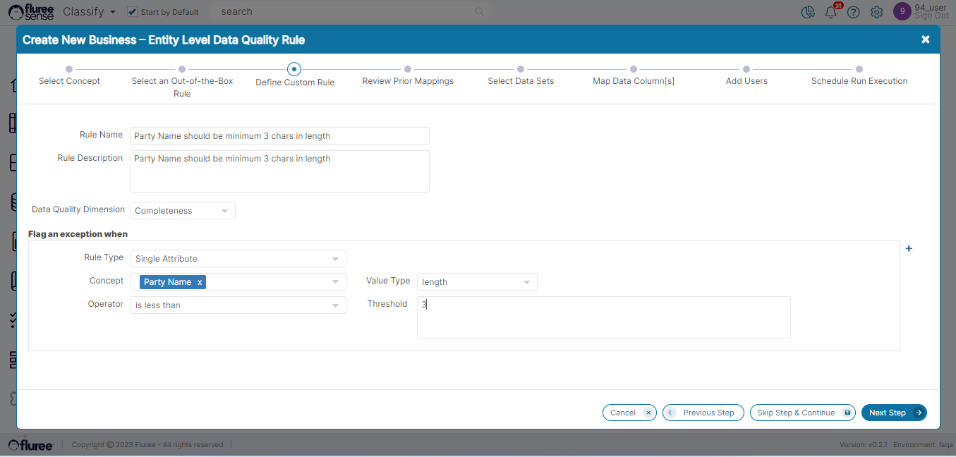Viewport: 956px width, 457px height.
Task: Go to Select Data Sets step
Action: 521,69
